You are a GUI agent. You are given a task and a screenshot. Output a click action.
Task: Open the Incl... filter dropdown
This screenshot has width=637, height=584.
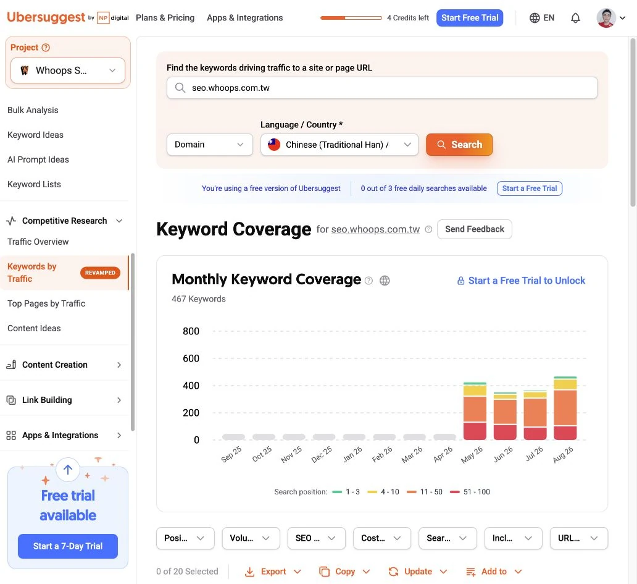[513, 538]
